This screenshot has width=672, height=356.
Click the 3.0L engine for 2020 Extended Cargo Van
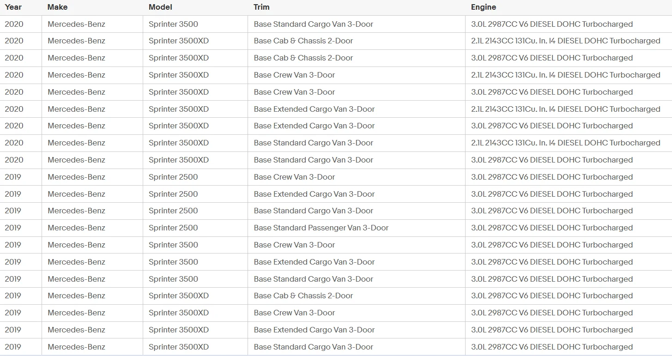(x=552, y=126)
